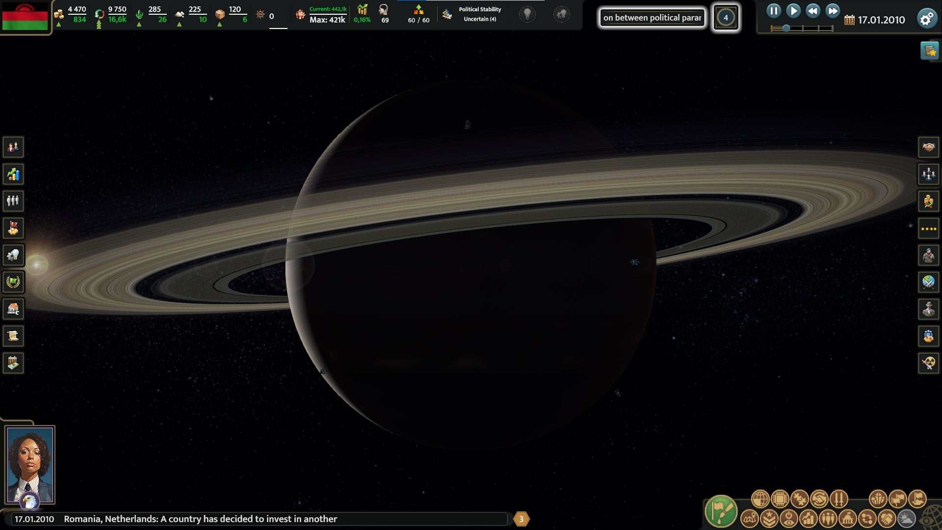Screen dimensions: 942x530
Task: Open the economic statistics chart panel
Action: 13,173
